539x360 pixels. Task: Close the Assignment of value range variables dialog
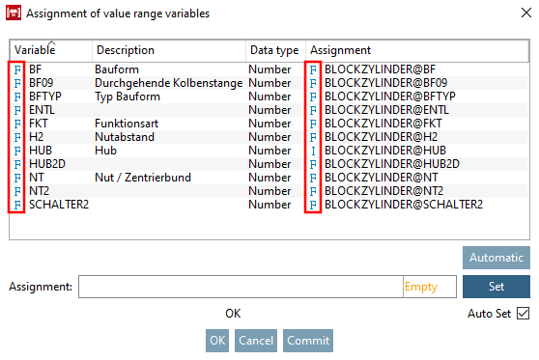point(526,14)
